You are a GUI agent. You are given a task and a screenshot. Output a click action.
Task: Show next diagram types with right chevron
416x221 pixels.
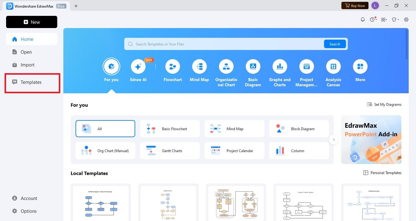coord(334,140)
